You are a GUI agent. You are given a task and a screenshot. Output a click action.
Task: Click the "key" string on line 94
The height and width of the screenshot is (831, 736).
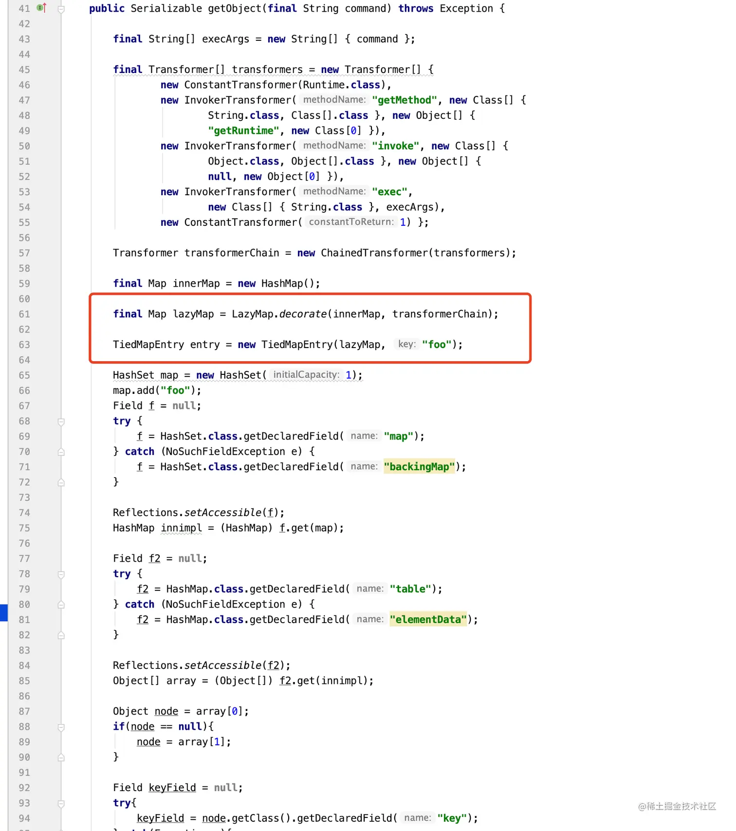[x=452, y=818]
